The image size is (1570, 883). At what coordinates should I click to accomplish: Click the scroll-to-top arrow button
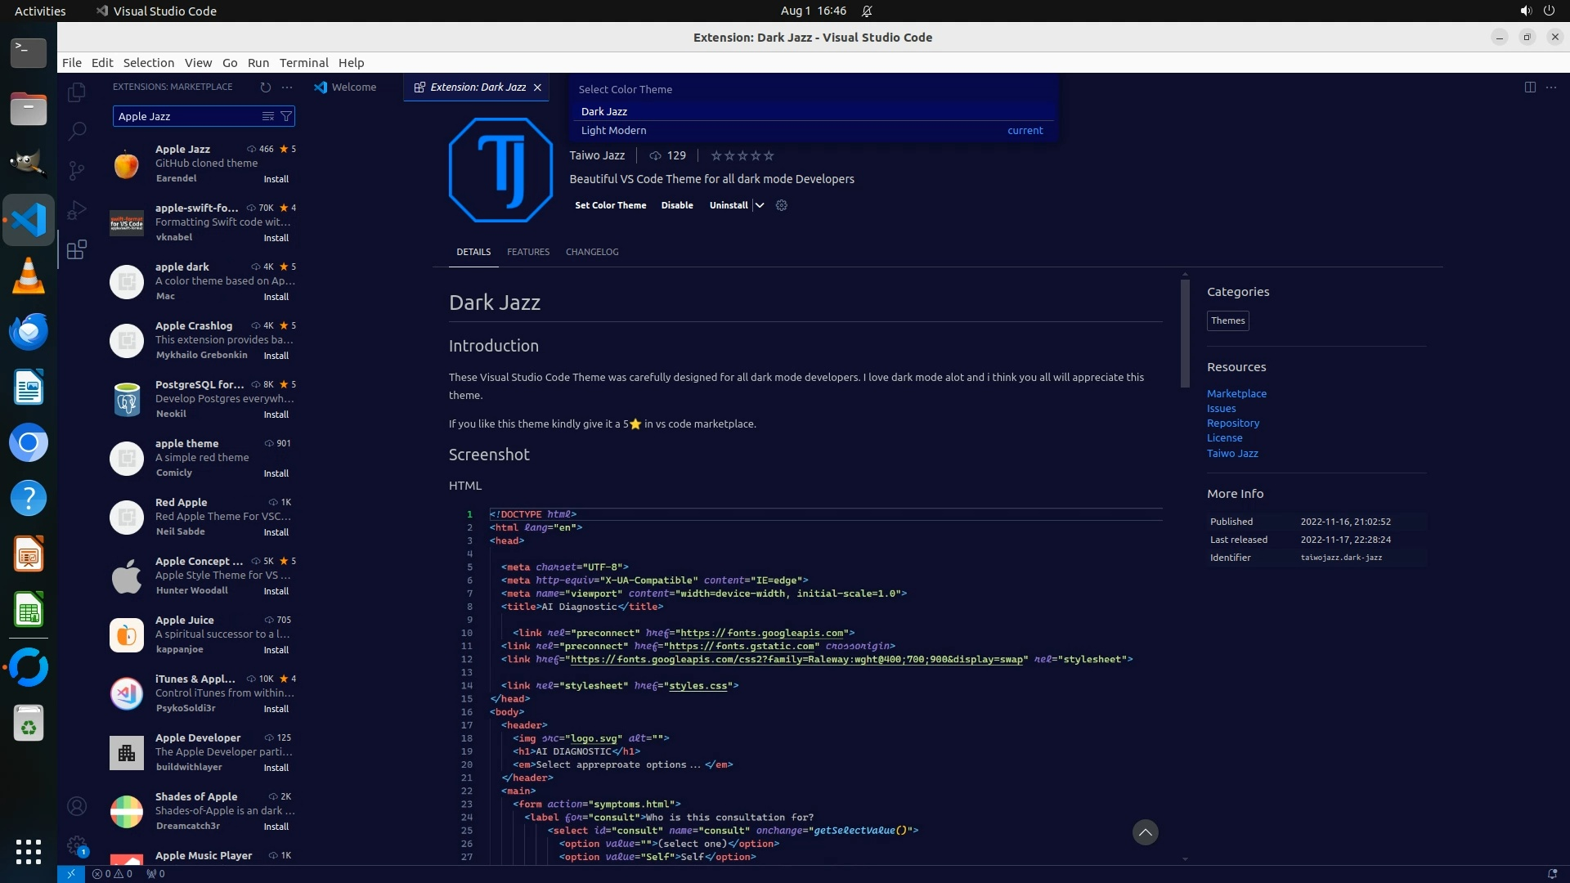coord(1145,832)
